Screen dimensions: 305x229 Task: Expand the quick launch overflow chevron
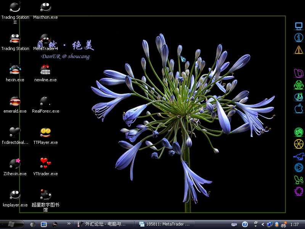point(69,224)
